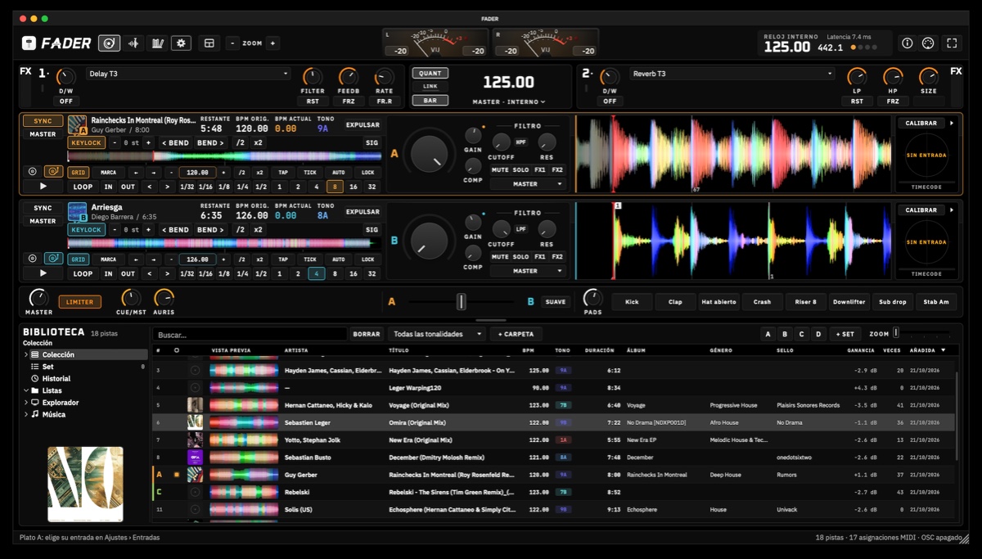Click deck B cue circle icon

[x=32, y=259]
